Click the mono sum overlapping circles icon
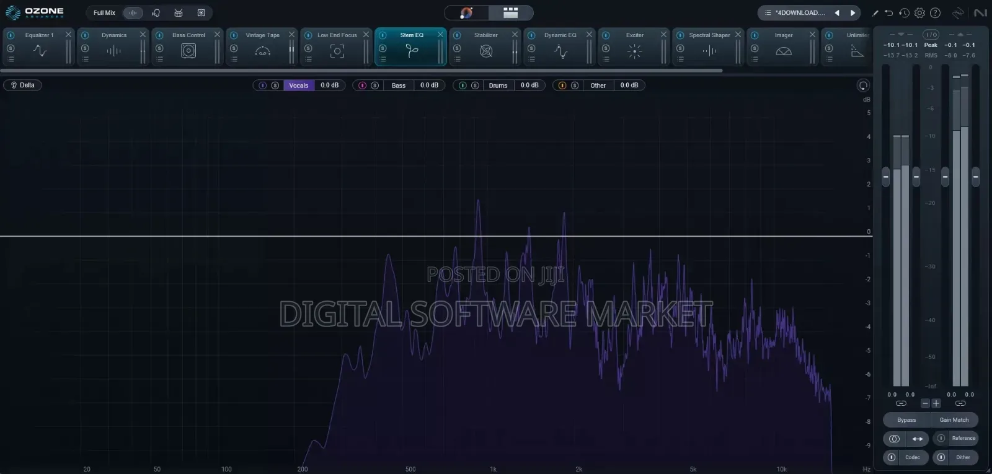The height and width of the screenshot is (474, 992). 894,439
